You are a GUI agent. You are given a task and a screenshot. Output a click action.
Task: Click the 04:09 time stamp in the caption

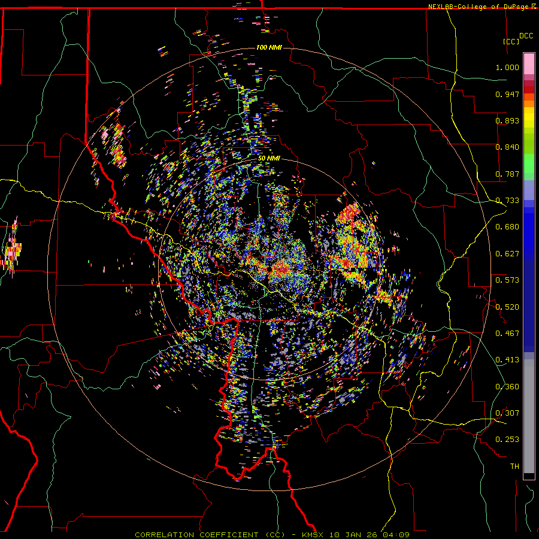click(x=395, y=535)
